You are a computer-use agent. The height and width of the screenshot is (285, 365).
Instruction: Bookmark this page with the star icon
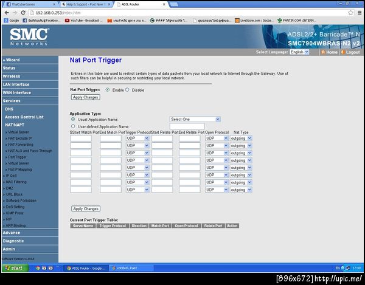pyautogui.click(x=350, y=13)
